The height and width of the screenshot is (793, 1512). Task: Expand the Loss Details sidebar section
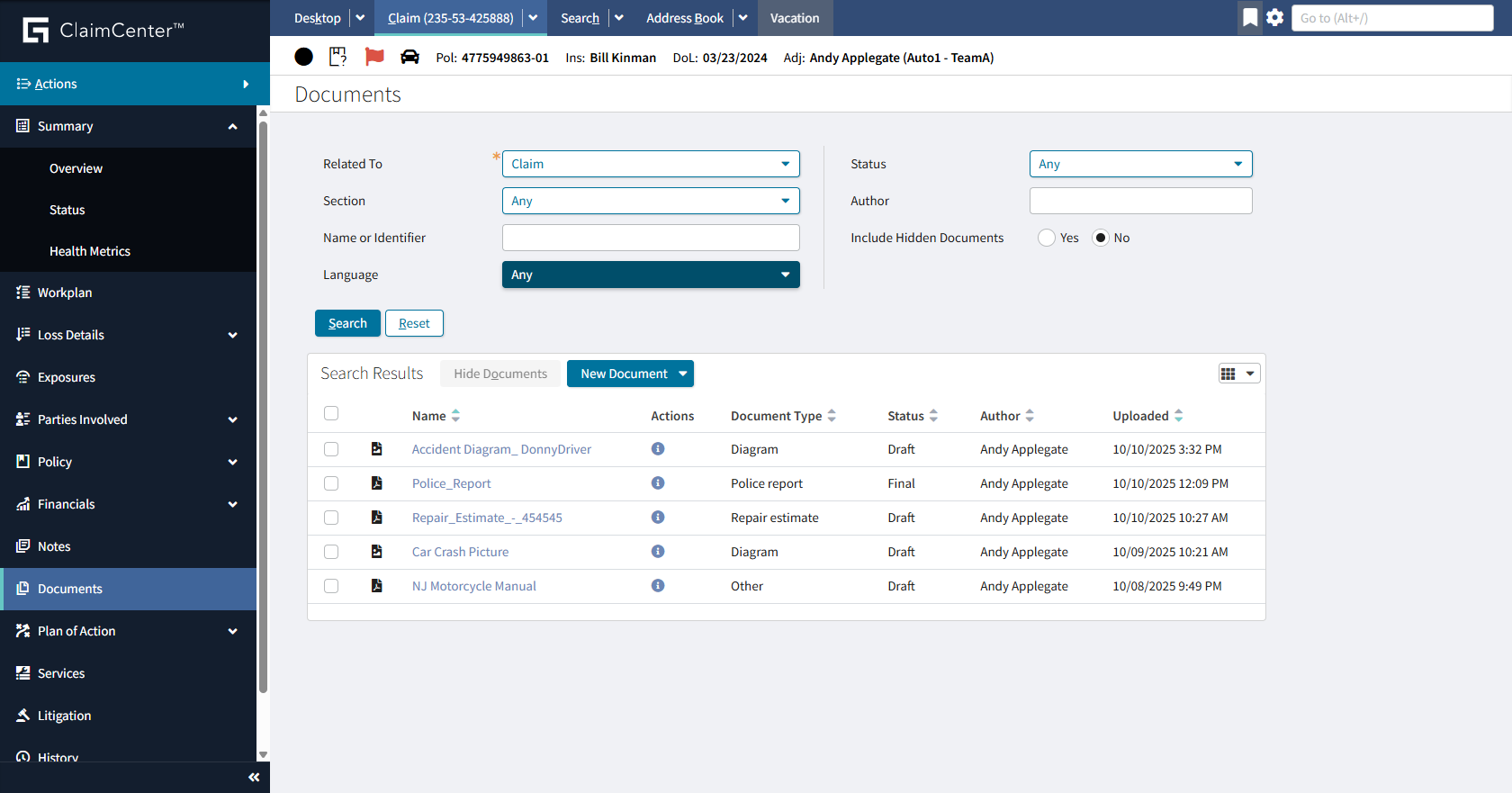[233, 335]
